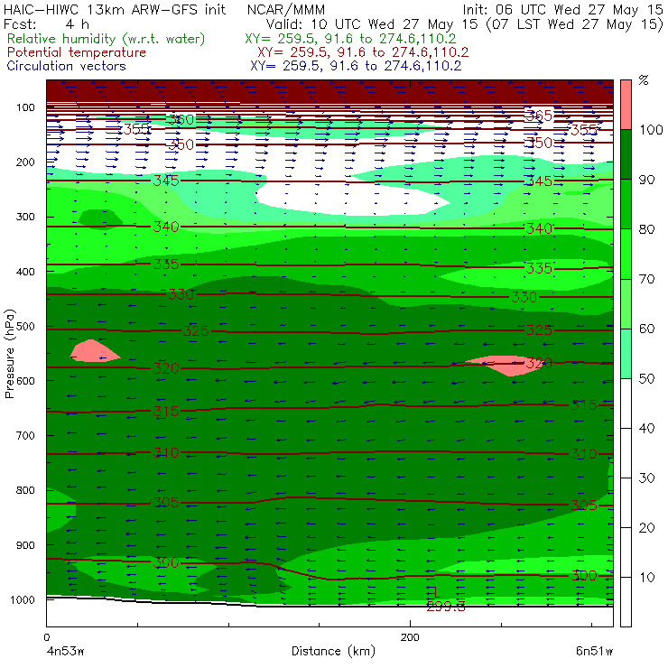This screenshot has height=668, width=668.
Task: Click the "600" pressure axis tick label
Action: pos(25,381)
